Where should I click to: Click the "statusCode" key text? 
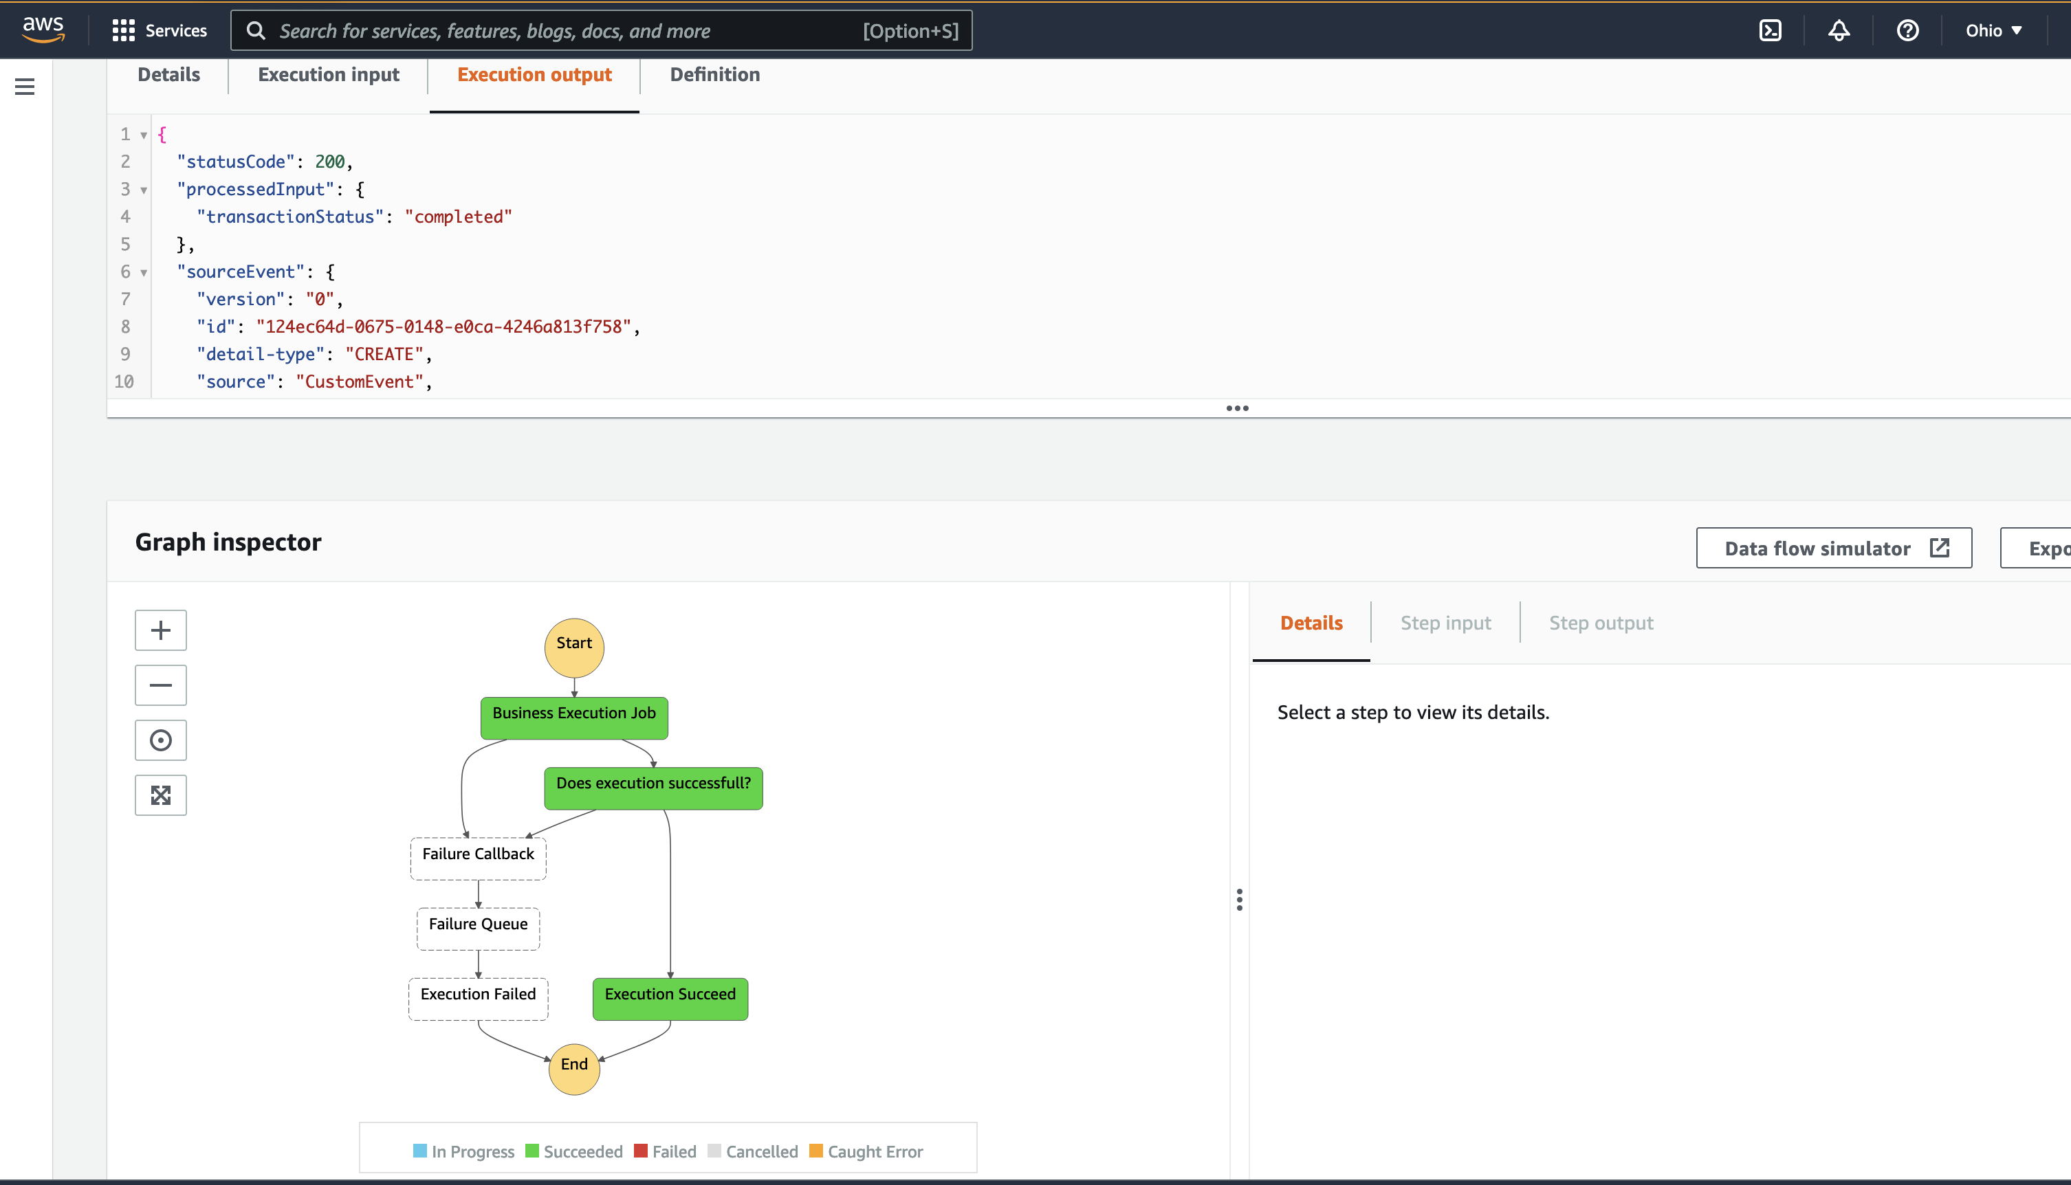[x=235, y=162]
